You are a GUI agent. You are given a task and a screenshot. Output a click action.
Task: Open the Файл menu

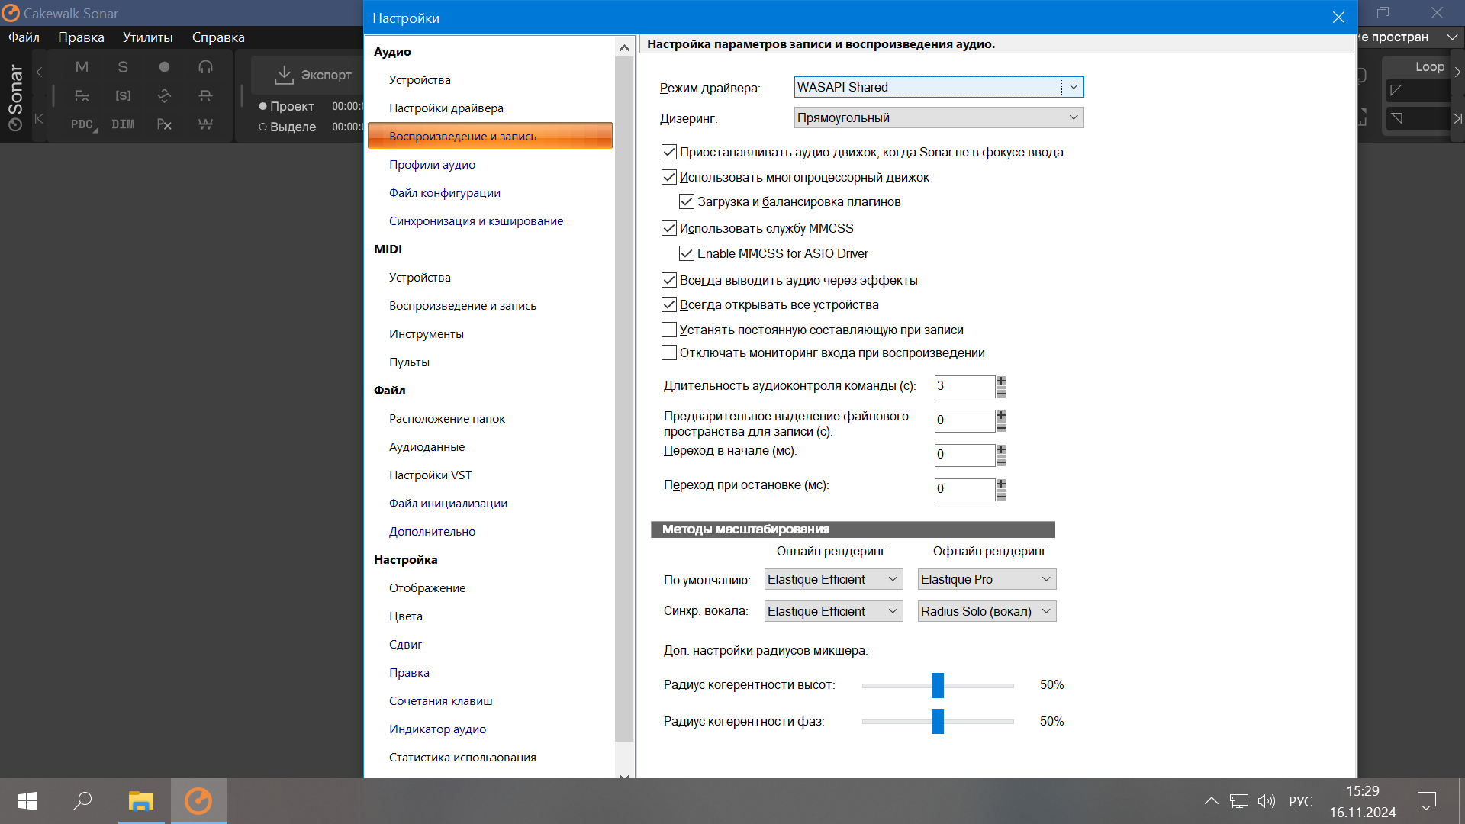pos(24,37)
